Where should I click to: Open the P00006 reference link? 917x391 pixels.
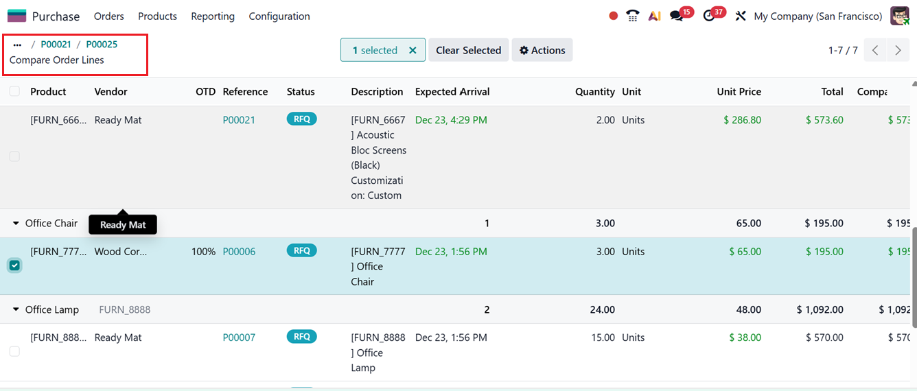pos(239,252)
